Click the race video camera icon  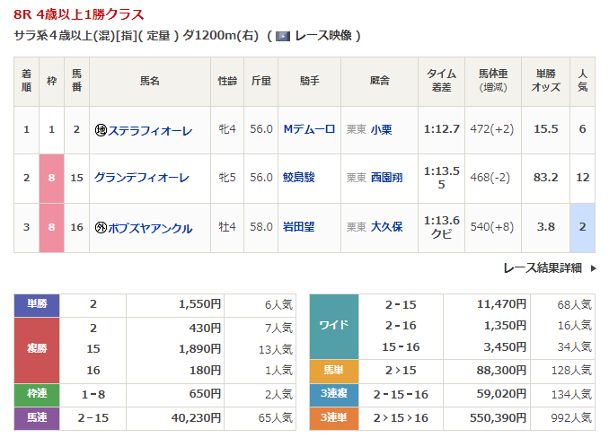[x=282, y=36]
